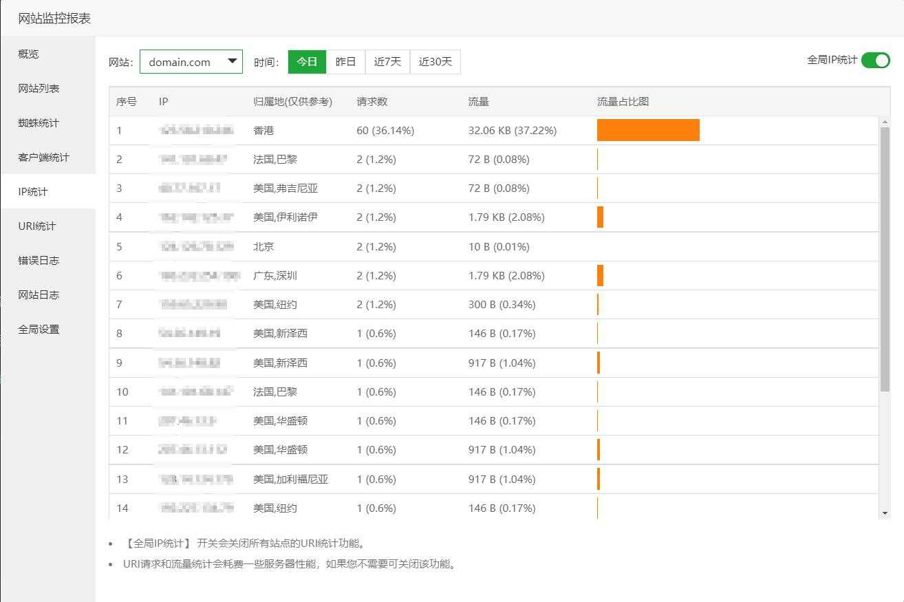Click the 广东,深圳 row traffic bar

[x=600, y=275]
